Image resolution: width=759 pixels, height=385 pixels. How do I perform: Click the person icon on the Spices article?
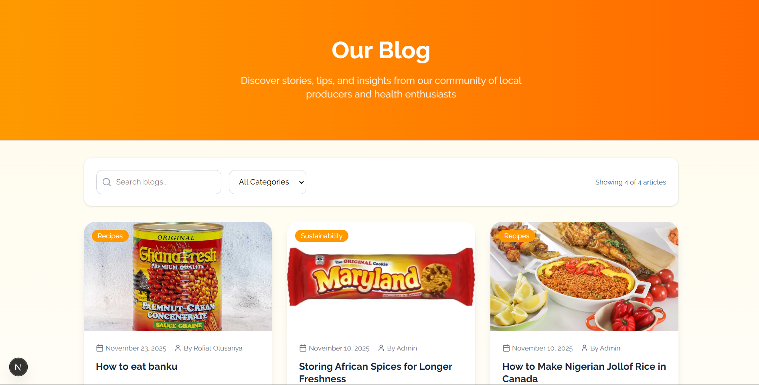tap(381, 348)
